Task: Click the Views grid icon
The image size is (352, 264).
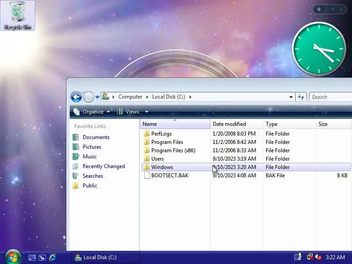Action: 120,112
